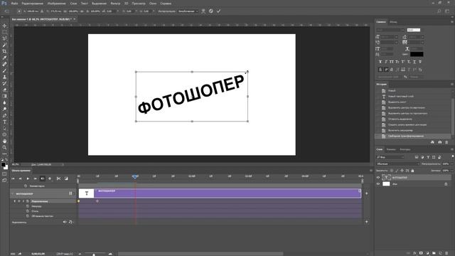Click the foreground color swatch
The height and width of the screenshot is (256, 455).
coord(3,165)
